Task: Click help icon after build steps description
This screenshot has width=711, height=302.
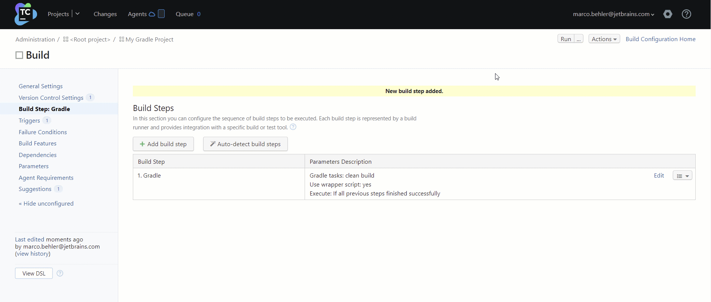Action: pos(293,127)
